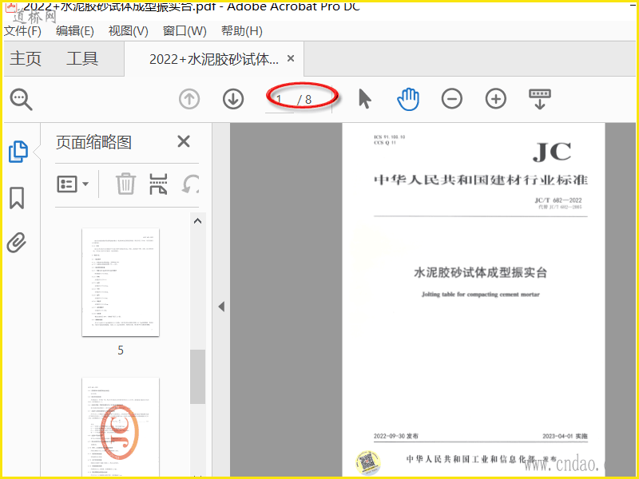Open thumbnail options dropdown menu

(73, 184)
